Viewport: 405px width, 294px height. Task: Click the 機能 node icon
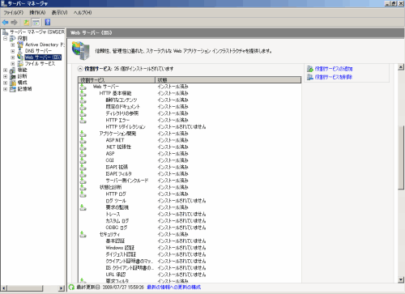pos(13,70)
